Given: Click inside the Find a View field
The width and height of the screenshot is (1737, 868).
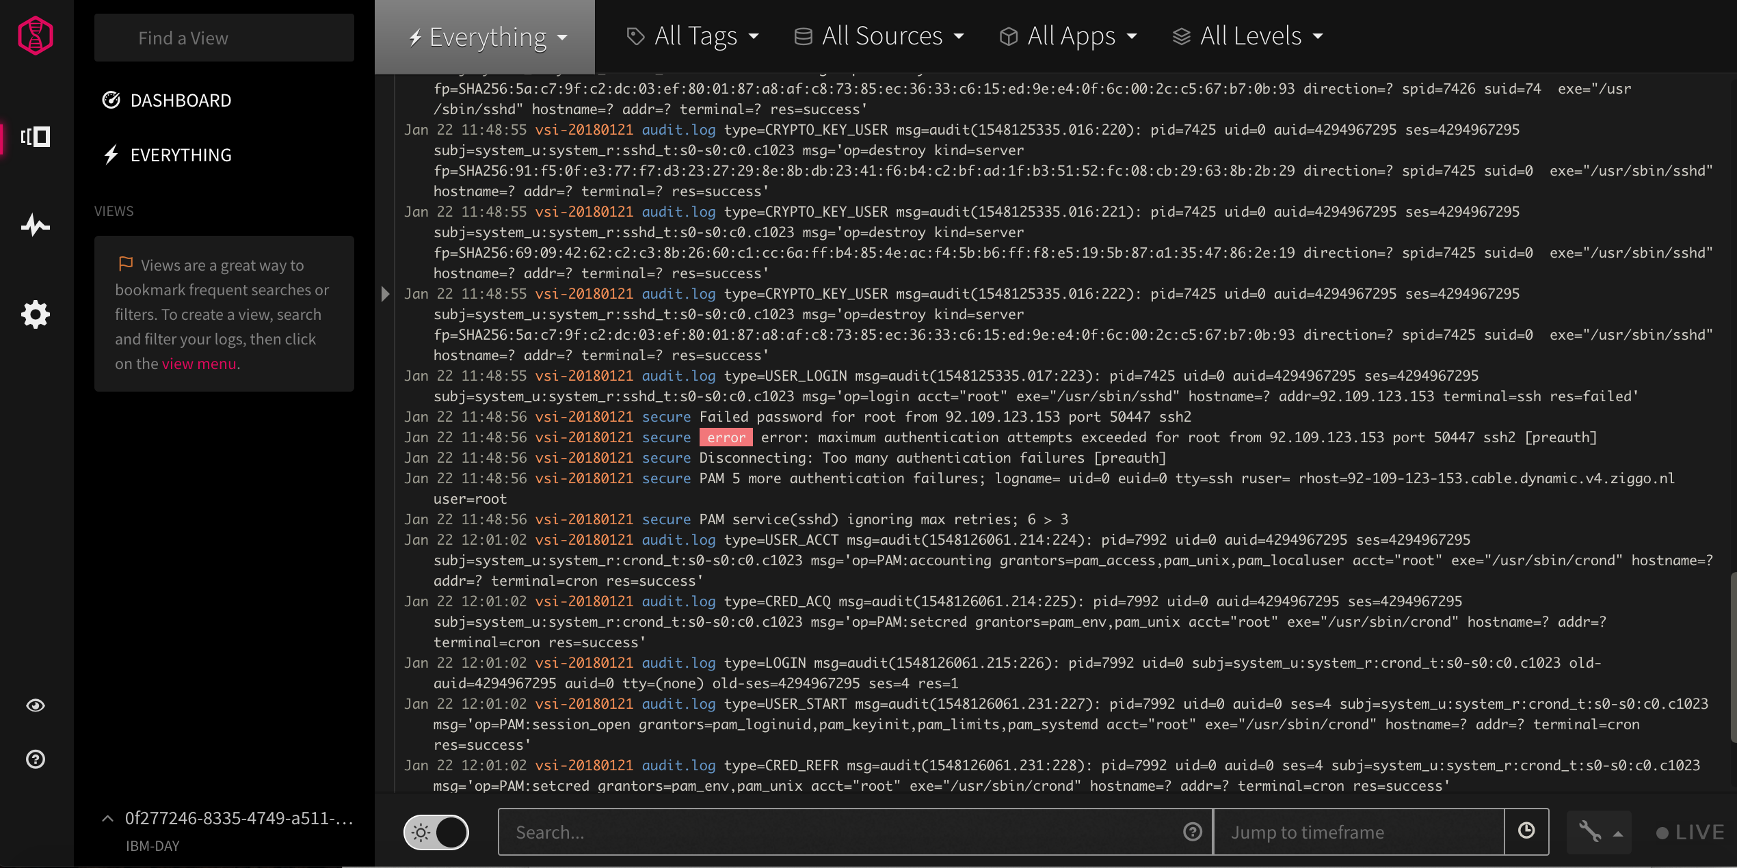Looking at the screenshot, I should 224,38.
